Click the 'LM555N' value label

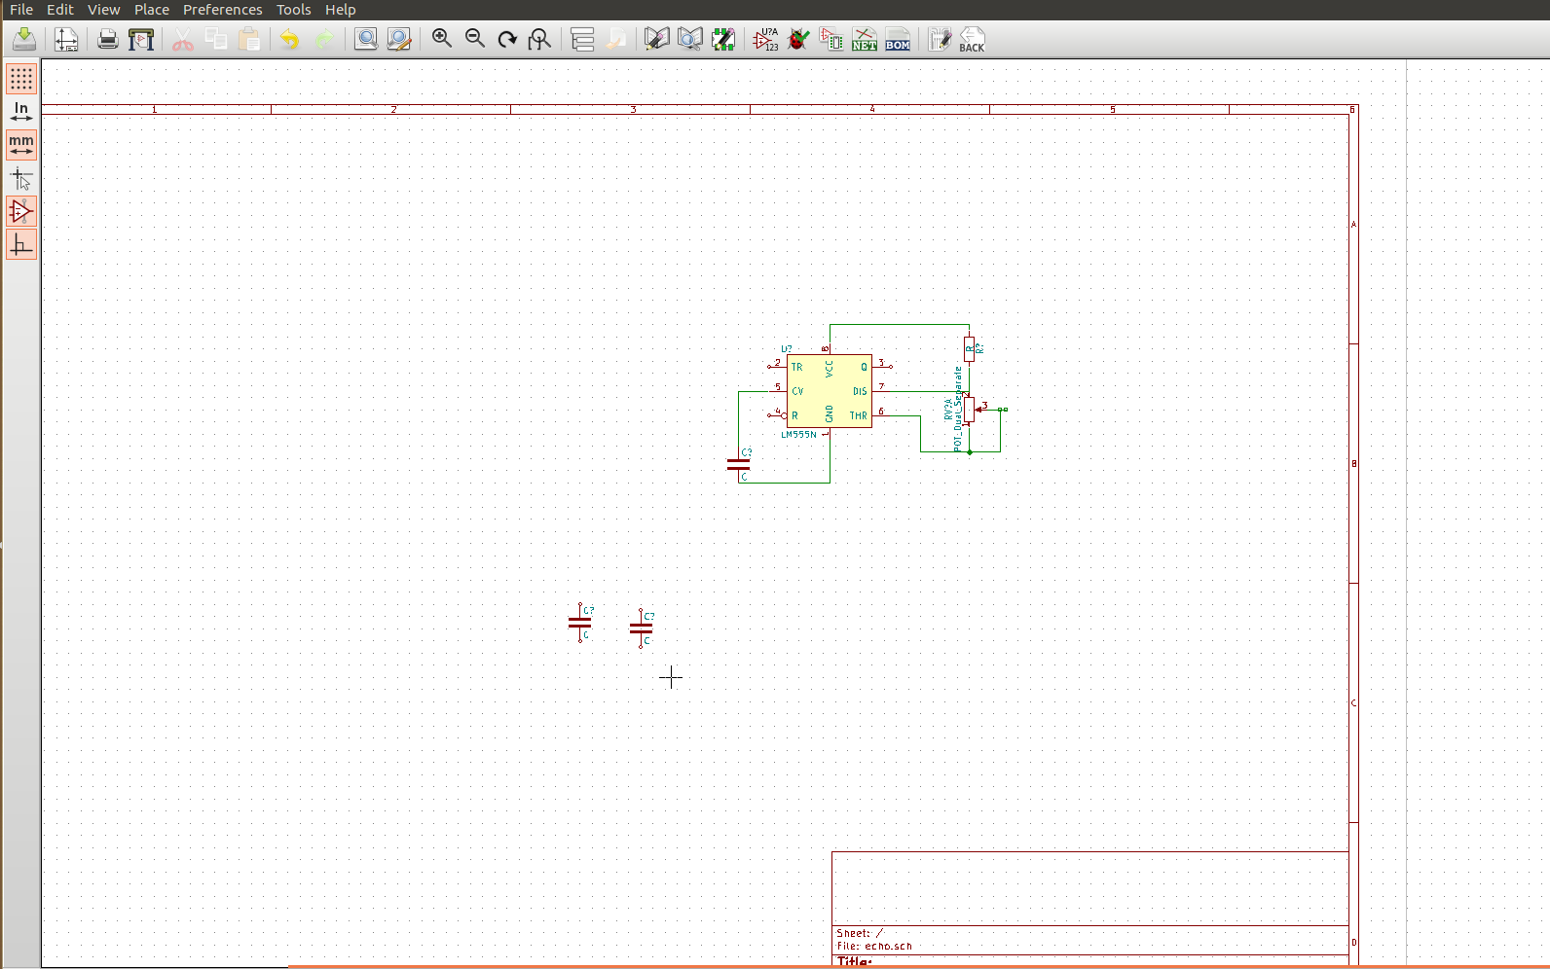click(x=799, y=435)
